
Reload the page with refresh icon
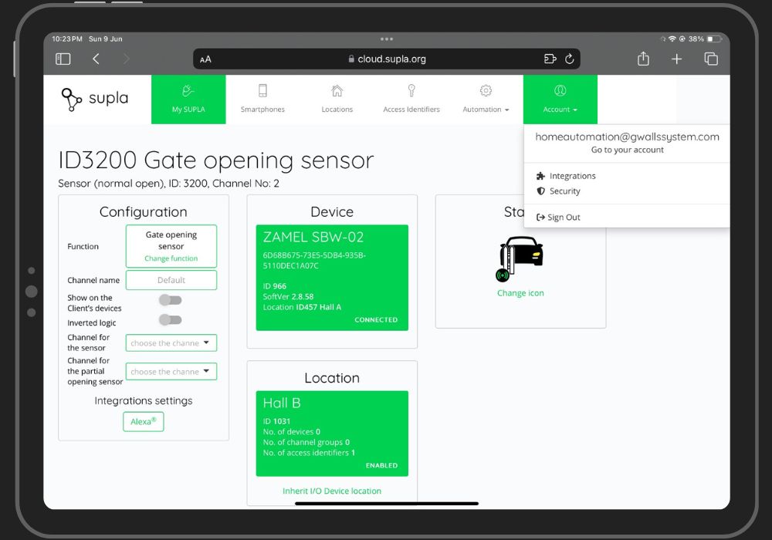point(570,59)
